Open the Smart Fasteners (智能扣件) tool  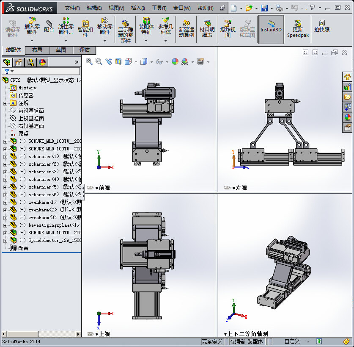[x=85, y=28]
